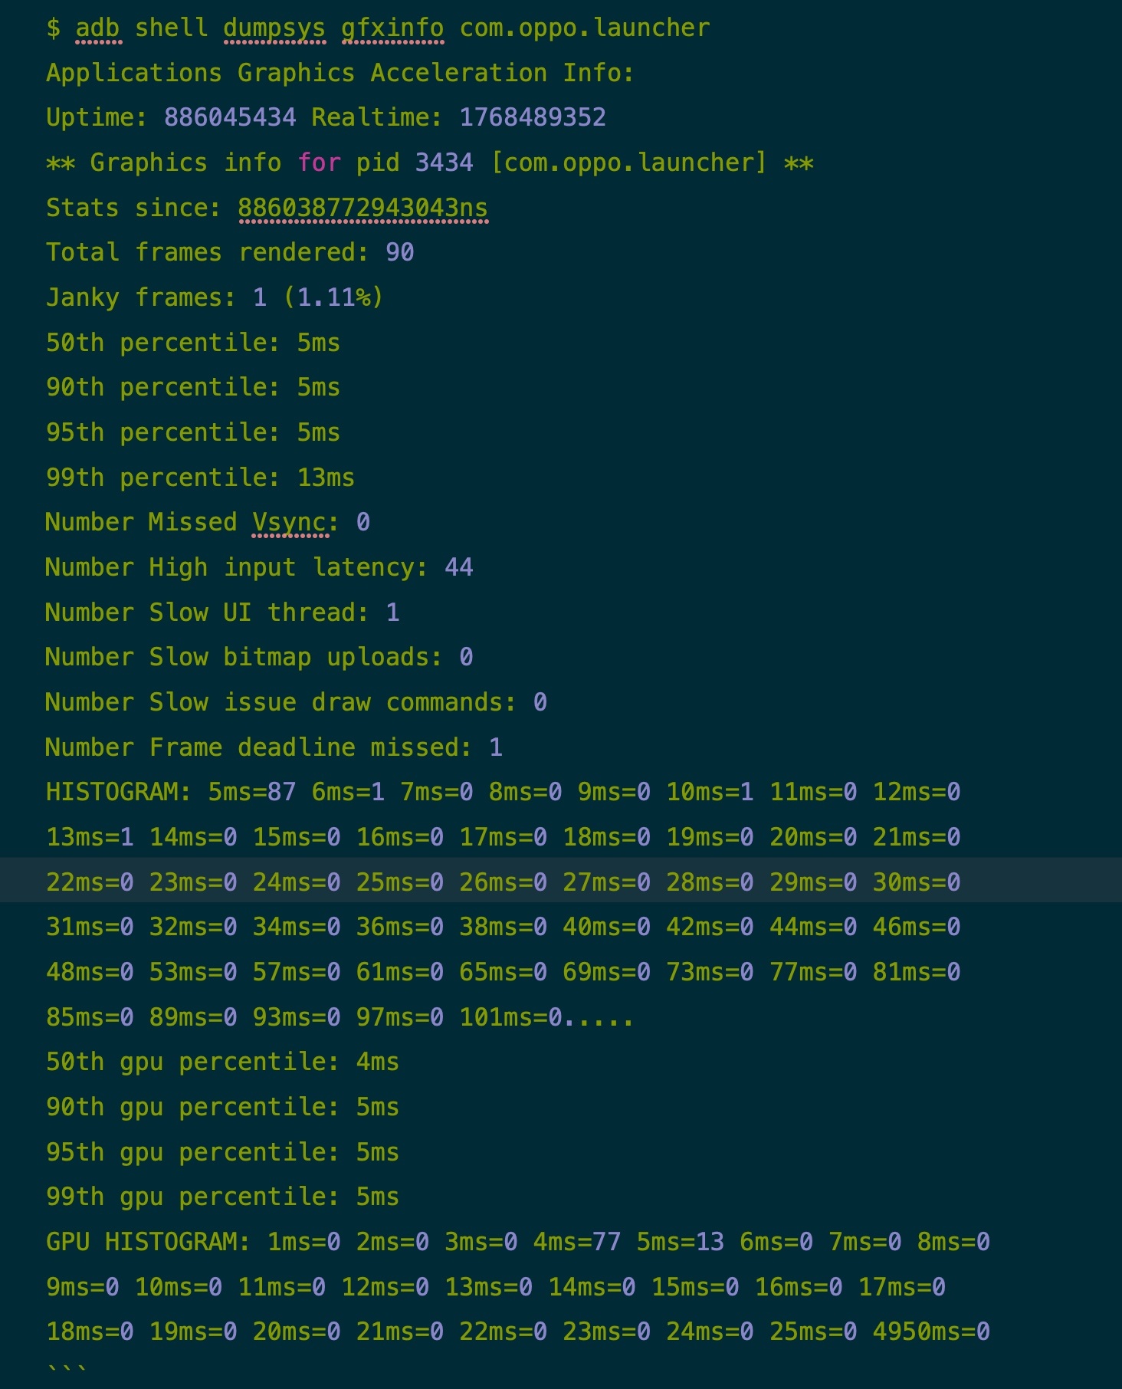Click the underlined word "Vsync"
The height and width of the screenshot is (1389, 1122).
tap(290, 522)
